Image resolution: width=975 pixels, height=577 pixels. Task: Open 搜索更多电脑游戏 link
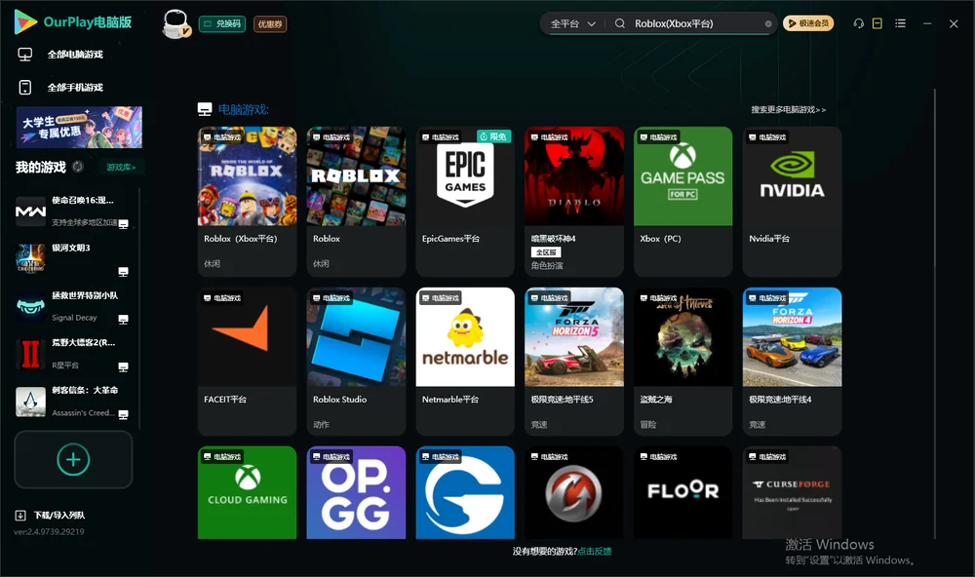tap(788, 110)
